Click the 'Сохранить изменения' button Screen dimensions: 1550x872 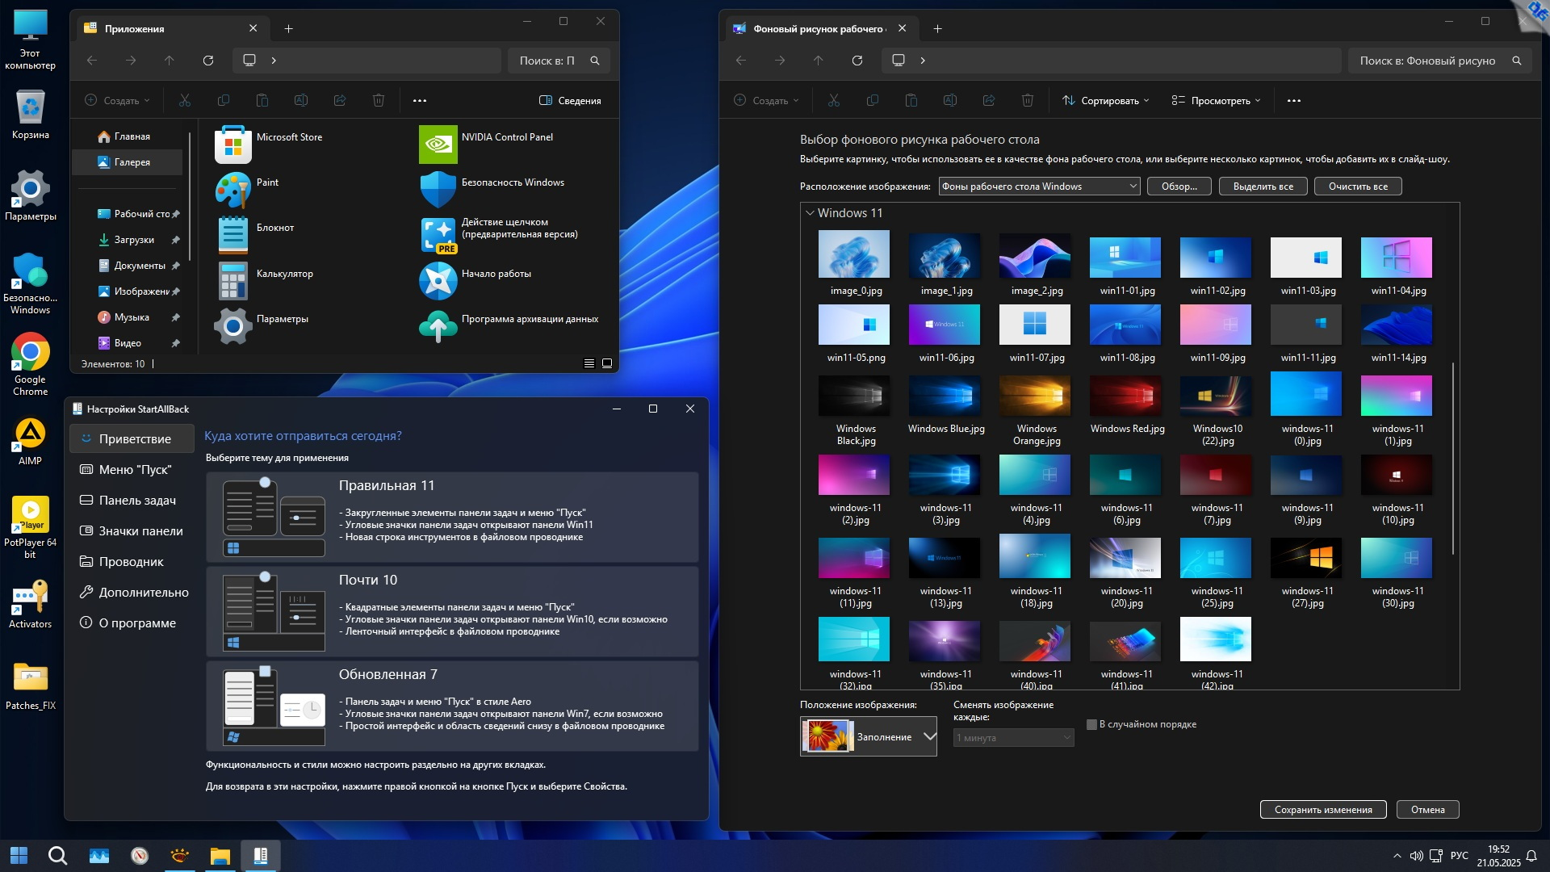tap(1322, 810)
